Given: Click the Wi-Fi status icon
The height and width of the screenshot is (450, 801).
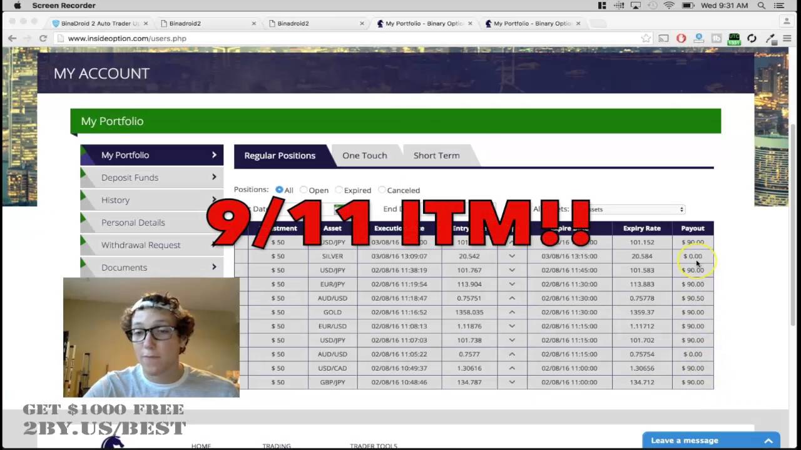Looking at the screenshot, I should pyautogui.click(x=669, y=6).
